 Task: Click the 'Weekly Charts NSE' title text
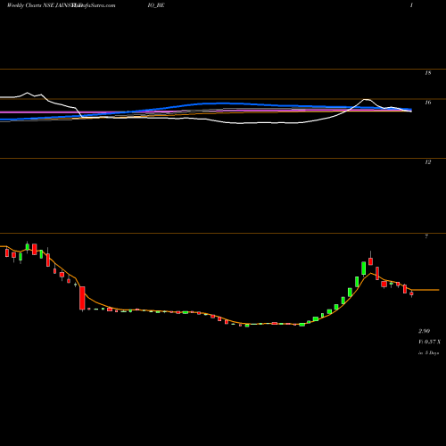click(x=30, y=5)
